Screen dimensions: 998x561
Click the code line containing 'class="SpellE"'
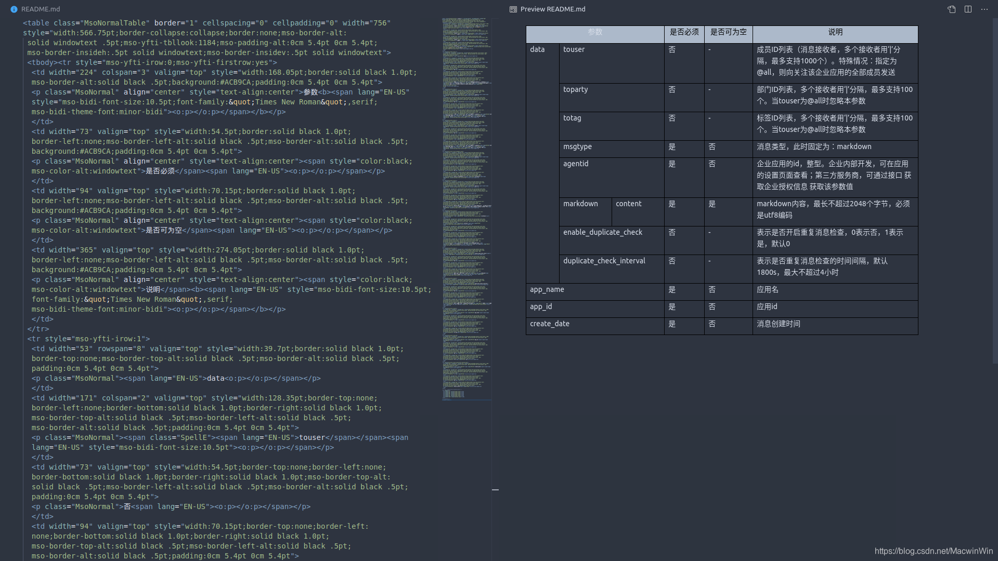[x=219, y=437]
